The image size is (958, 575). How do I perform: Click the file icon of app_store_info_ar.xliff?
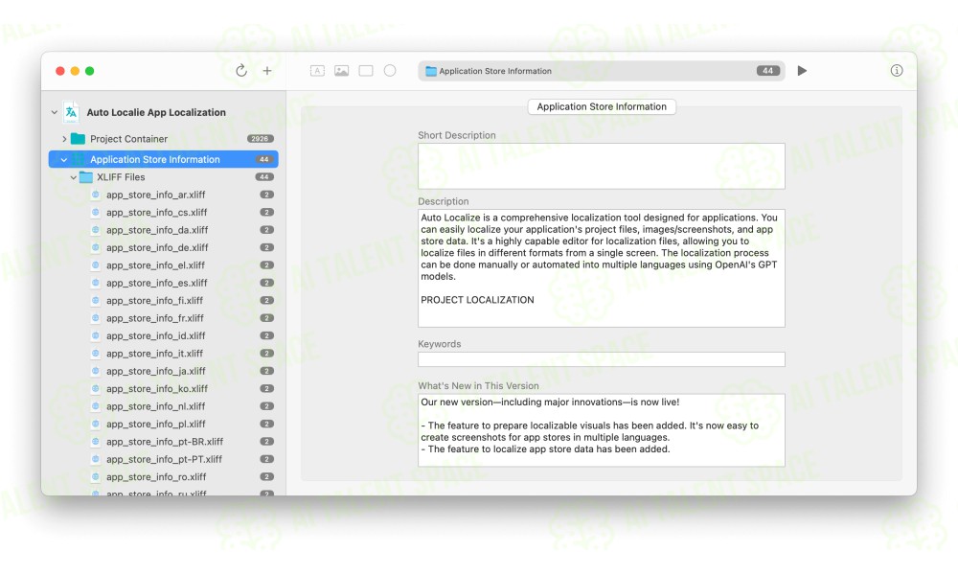coord(95,195)
